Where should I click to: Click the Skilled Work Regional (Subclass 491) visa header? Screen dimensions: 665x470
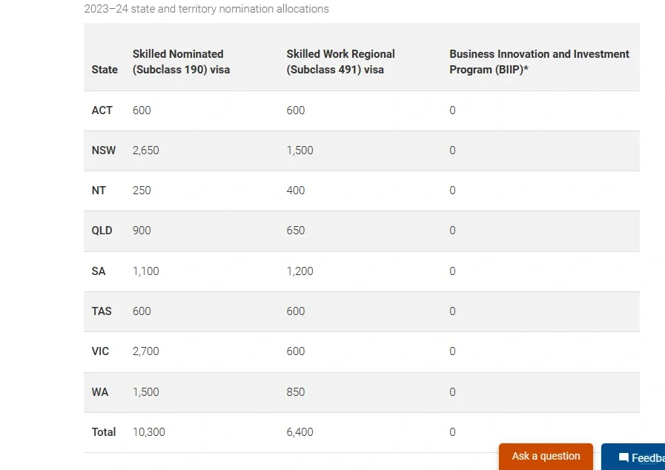340,62
